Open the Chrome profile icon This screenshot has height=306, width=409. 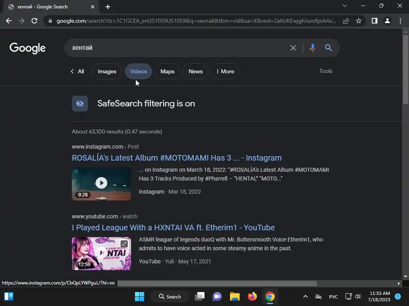click(387, 21)
